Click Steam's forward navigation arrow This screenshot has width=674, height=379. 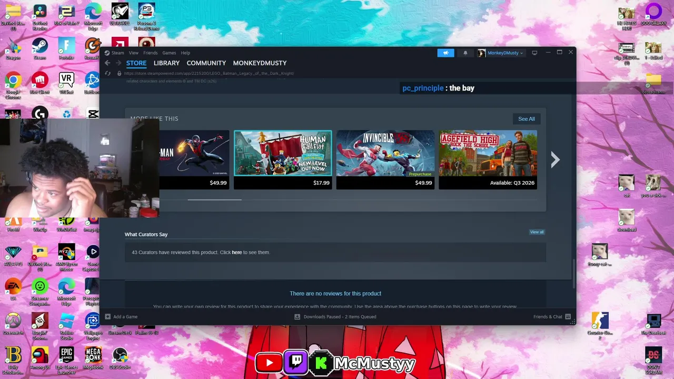click(117, 63)
